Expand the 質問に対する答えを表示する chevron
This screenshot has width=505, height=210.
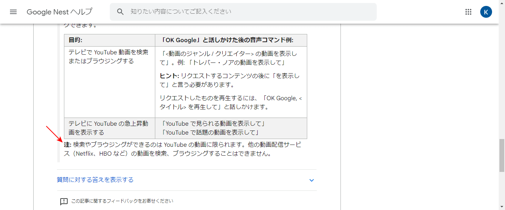click(x=311, y=180)
